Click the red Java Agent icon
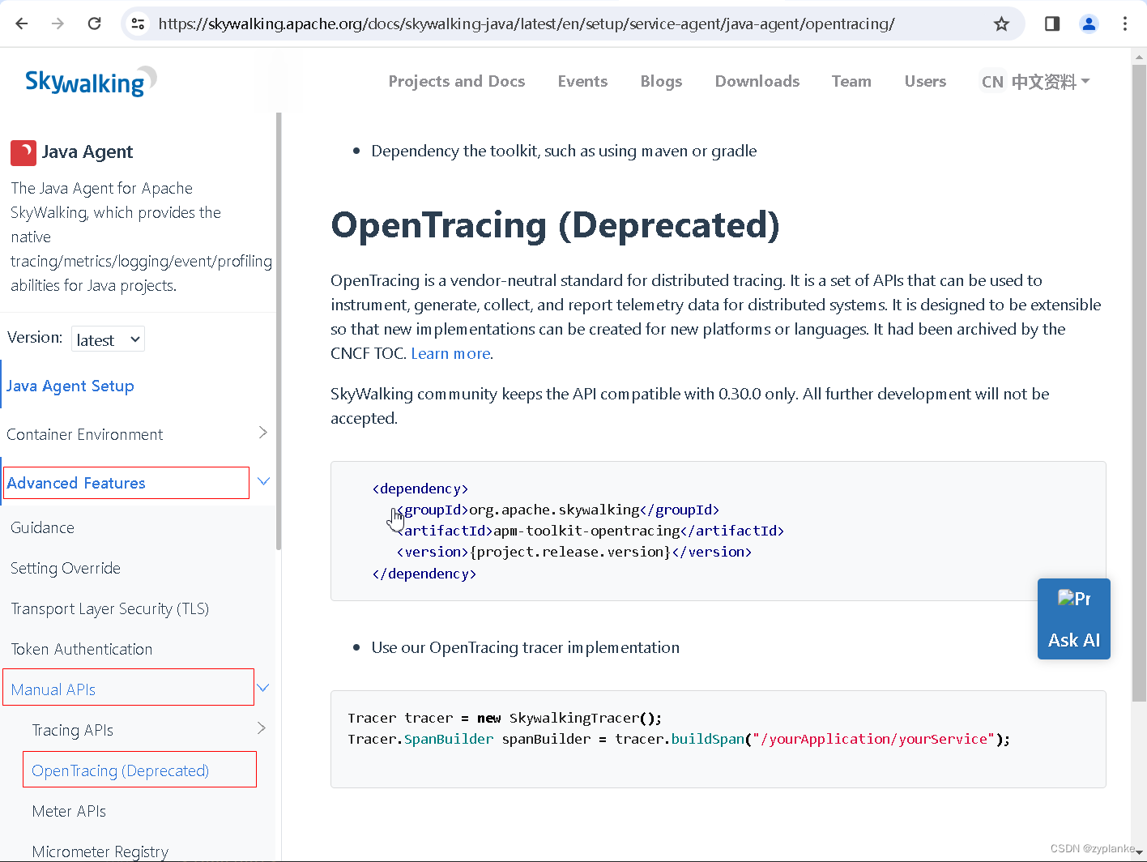The height and width of the screenshot is (862, 1147). click(x=23, y=152)
